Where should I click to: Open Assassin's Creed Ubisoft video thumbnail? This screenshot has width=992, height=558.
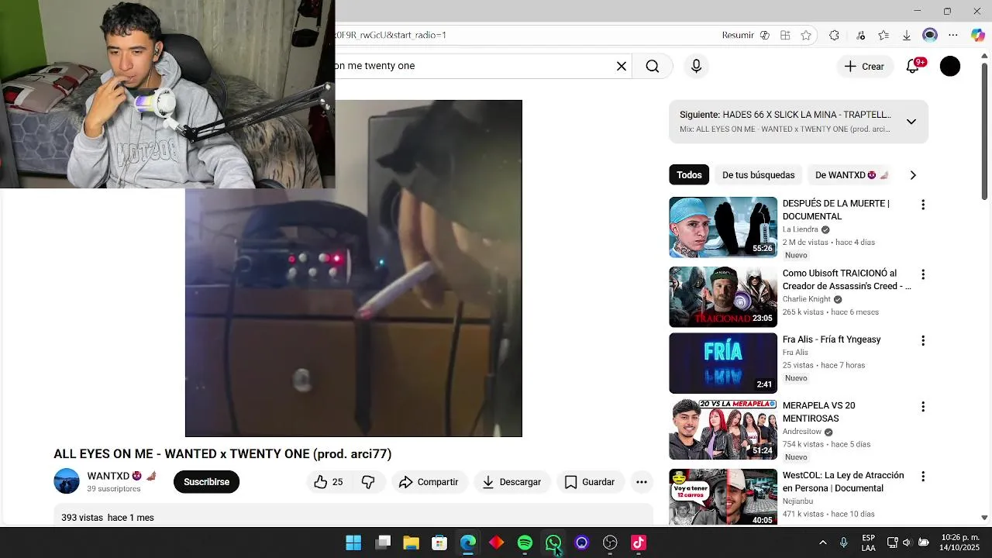tap(723, 297)
